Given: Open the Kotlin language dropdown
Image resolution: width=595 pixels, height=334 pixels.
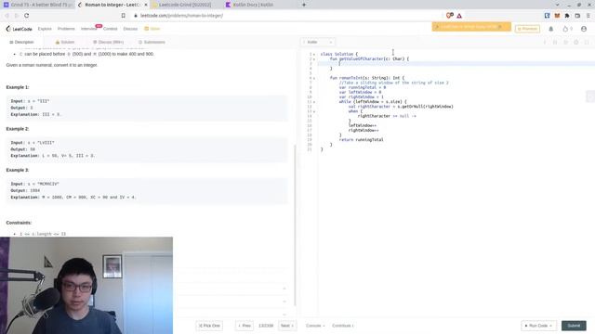Looking at the screenshot, I should point(318,42).
